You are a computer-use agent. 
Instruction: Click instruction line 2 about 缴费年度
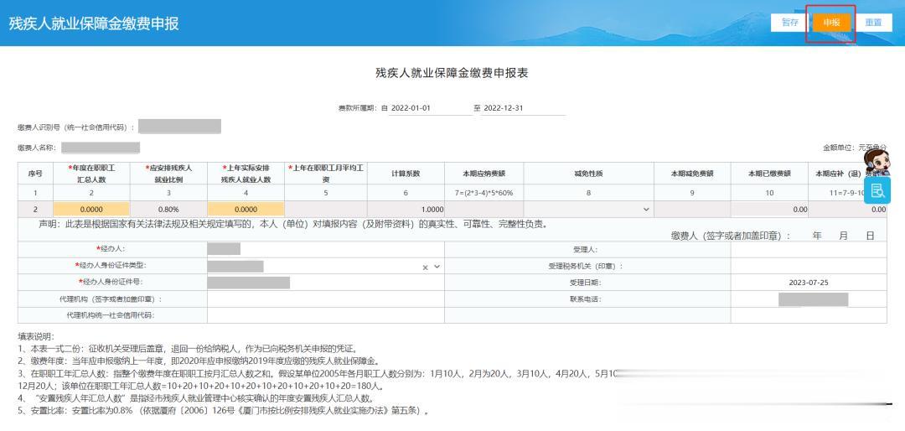coord(199,361)
